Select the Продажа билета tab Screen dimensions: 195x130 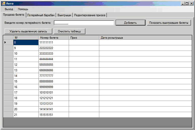14,15
